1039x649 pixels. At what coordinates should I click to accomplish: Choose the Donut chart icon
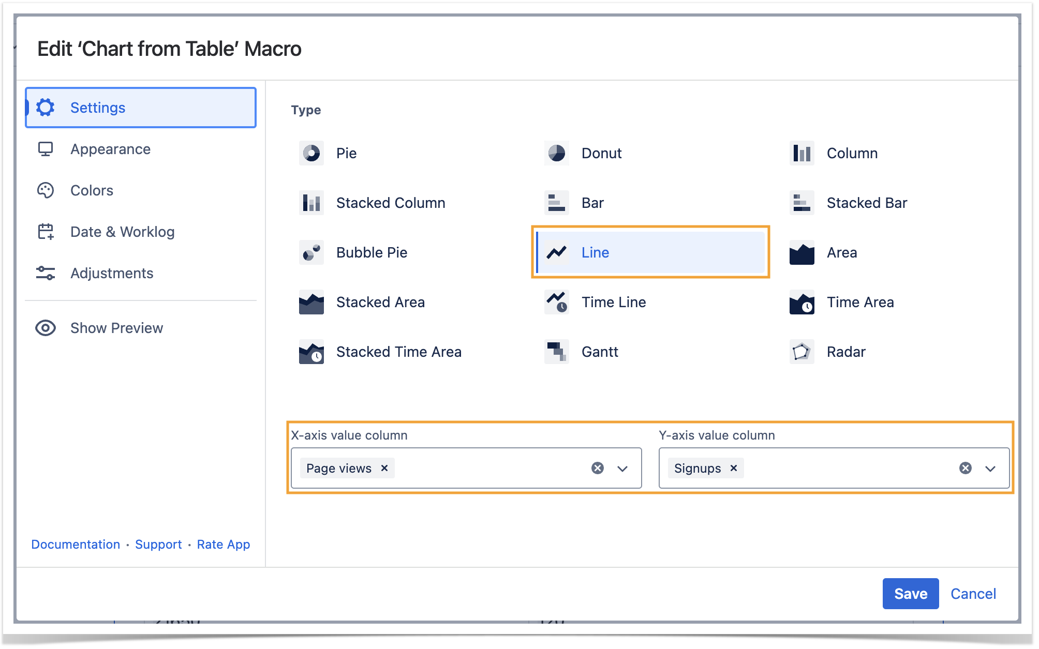pyautogui.click(x=557, y=153)
